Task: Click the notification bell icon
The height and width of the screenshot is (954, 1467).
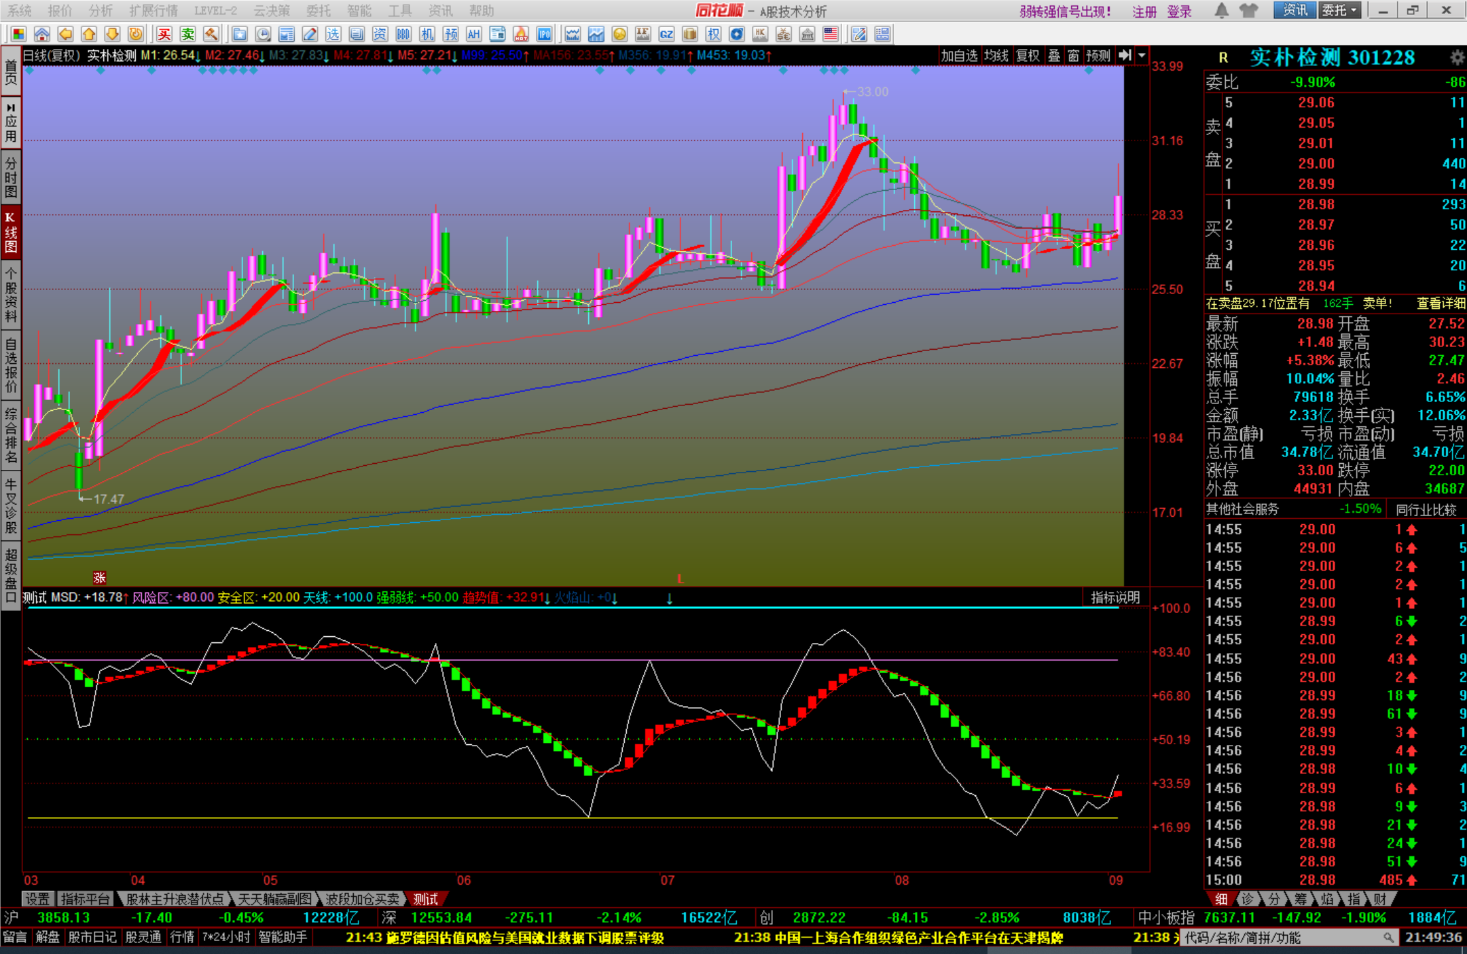Action: click(x=1221, y=11)
